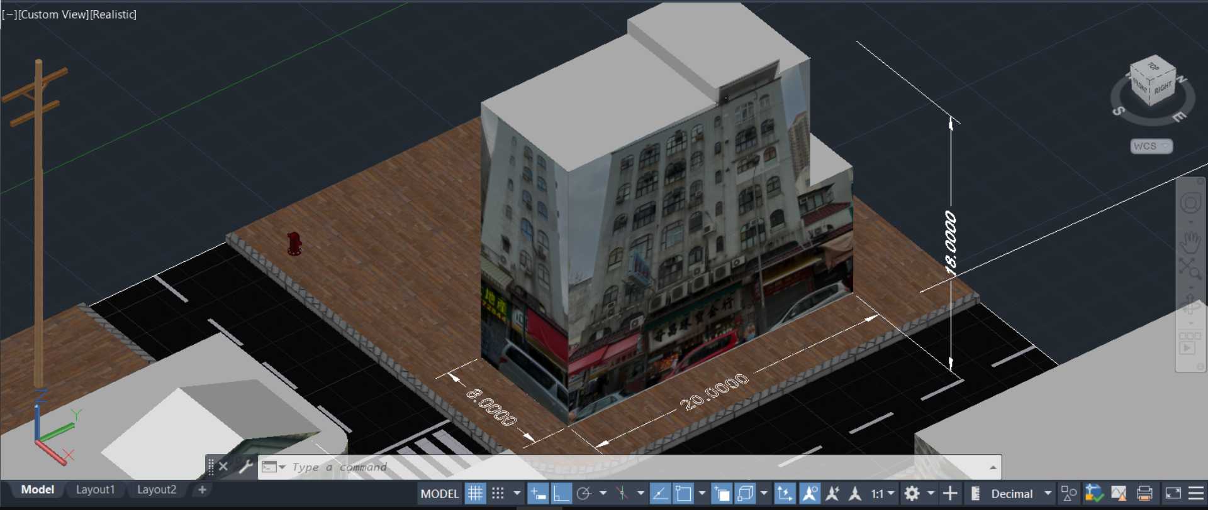1208x510 pixels.
Task: Select Zoom Extents tool on navigation bar
Action: [x=1190, y=268]
